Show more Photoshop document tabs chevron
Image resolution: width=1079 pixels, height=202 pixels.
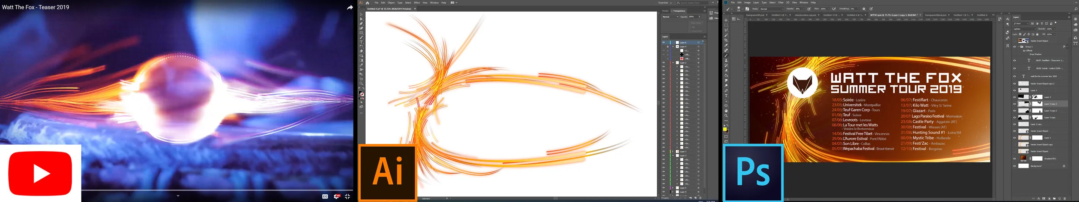point(993,15)
